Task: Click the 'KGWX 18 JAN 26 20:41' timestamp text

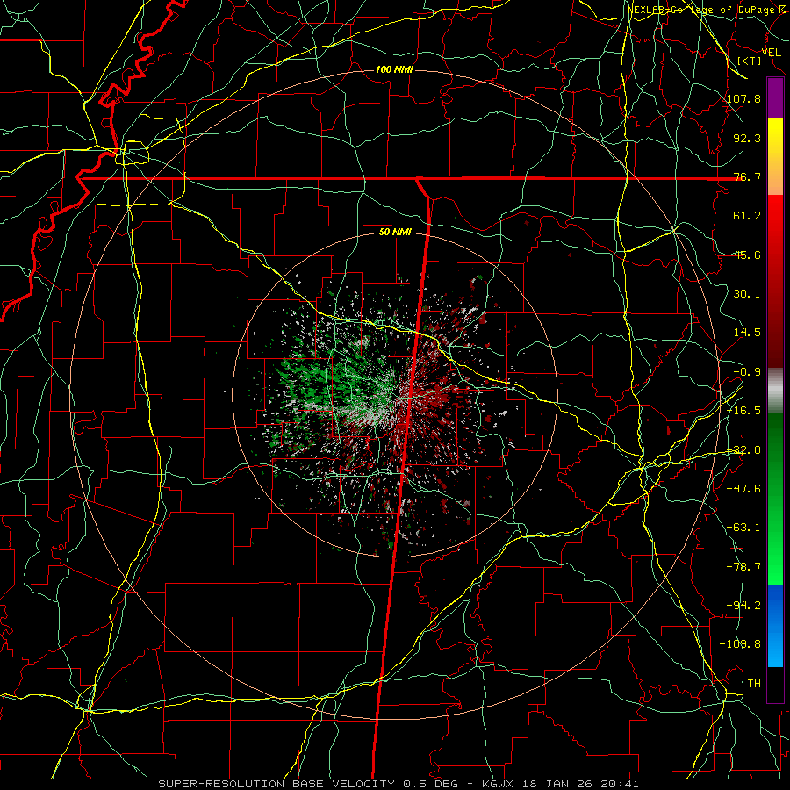Action: [560, 784]
